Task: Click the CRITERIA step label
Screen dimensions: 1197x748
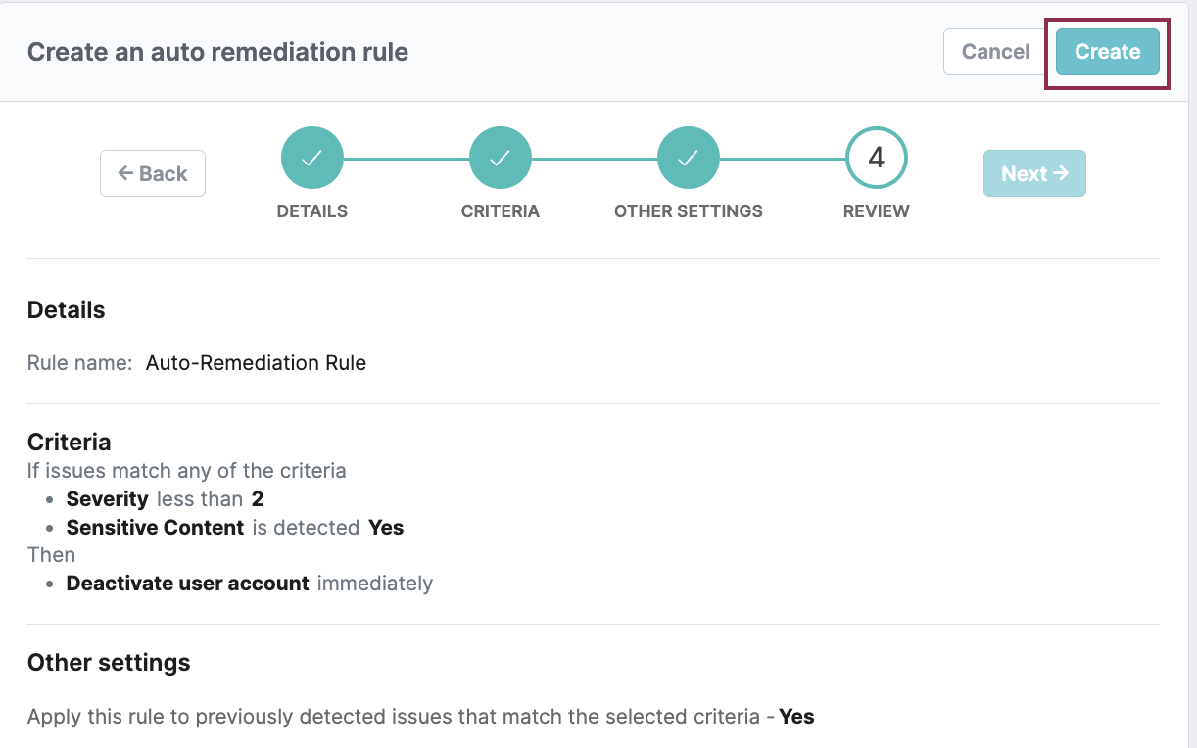Action: [501, 211]
